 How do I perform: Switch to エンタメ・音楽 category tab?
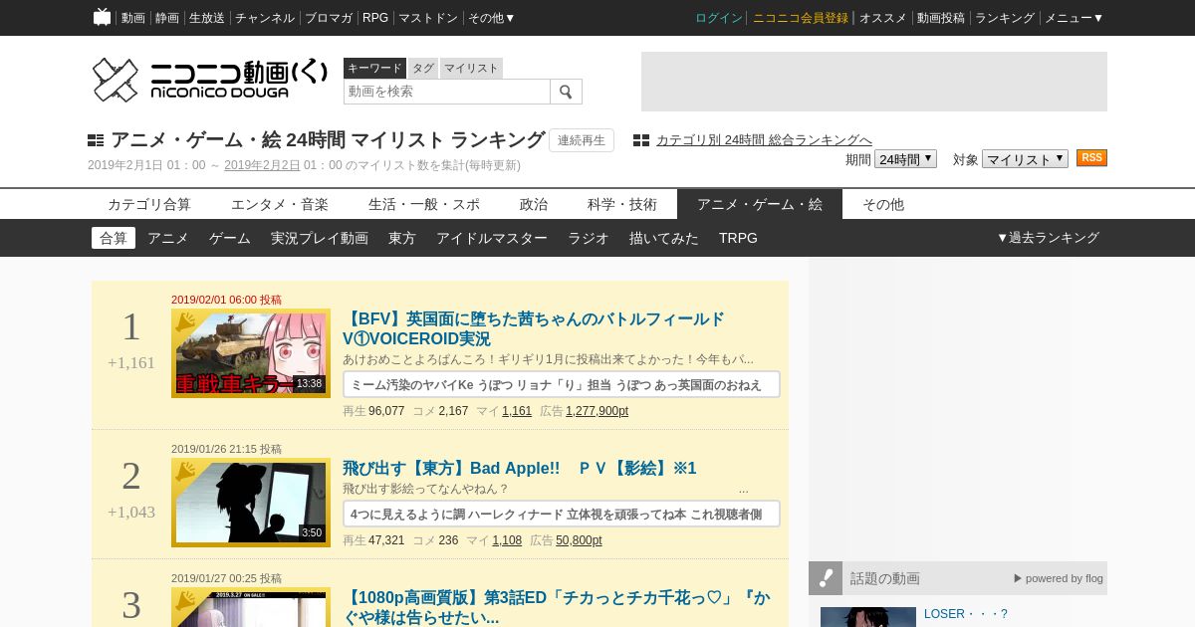[x=280, y=204]
